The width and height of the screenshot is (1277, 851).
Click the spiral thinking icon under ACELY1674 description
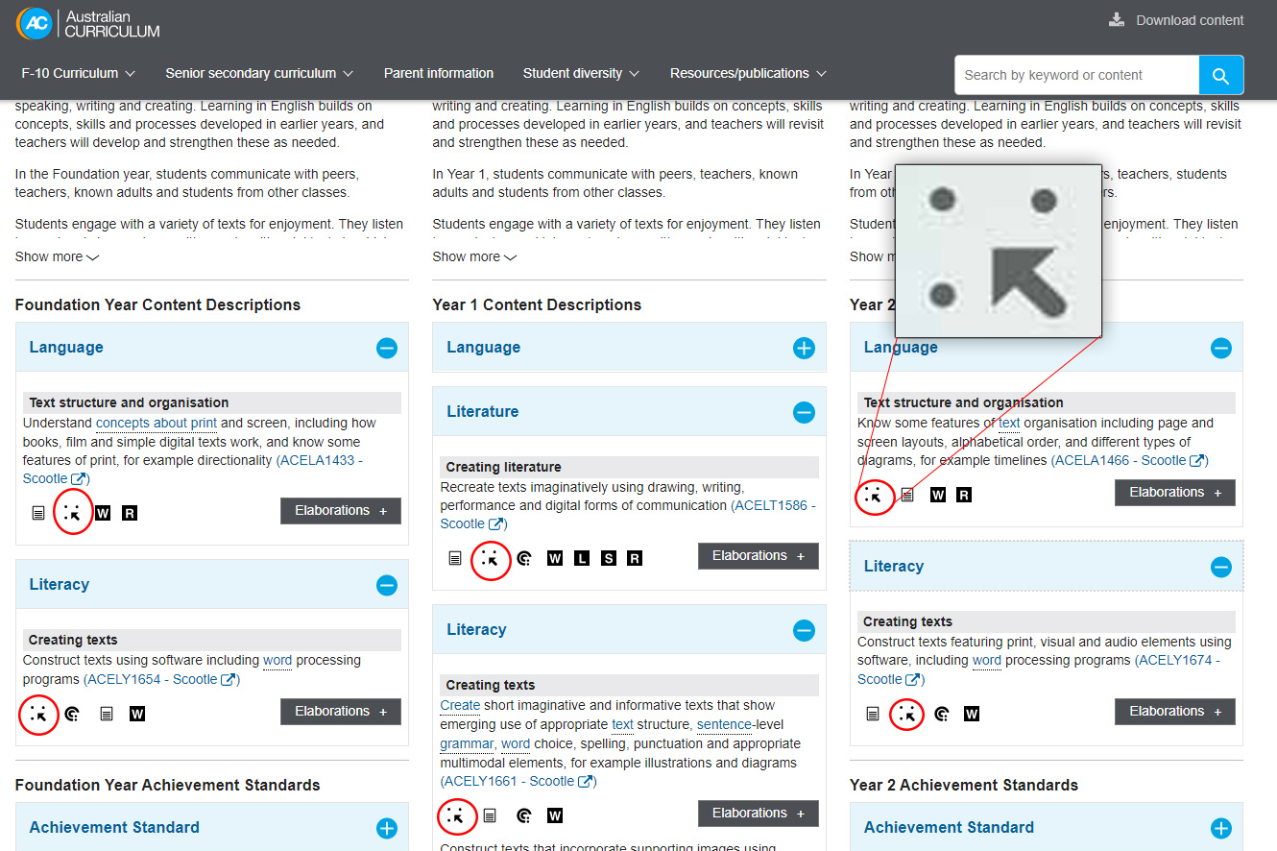pos(942,714)
